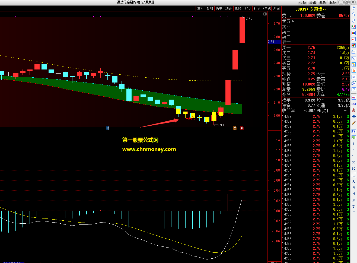
Task: Click stock title 600397 安源煤业
Action: (x=311, y=9)
